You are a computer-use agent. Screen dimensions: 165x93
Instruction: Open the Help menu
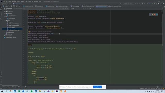[40, 1]
